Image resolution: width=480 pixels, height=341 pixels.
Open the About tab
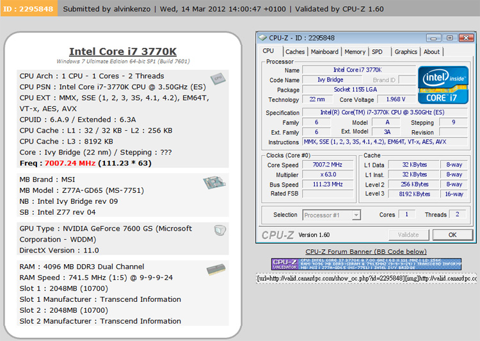point(431,52)
